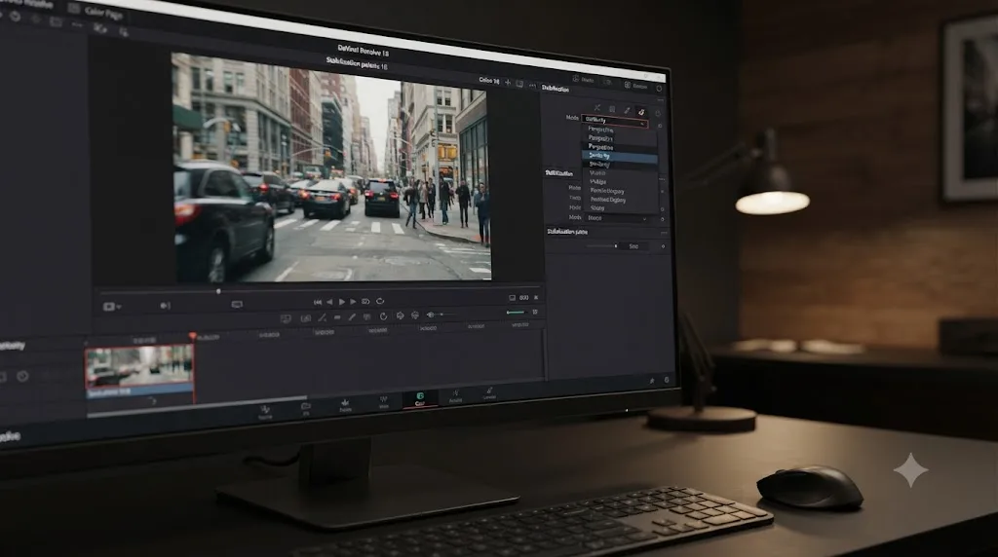
Task: Adjust the stabilization strength slider
Action: click(x=601, y=245)
